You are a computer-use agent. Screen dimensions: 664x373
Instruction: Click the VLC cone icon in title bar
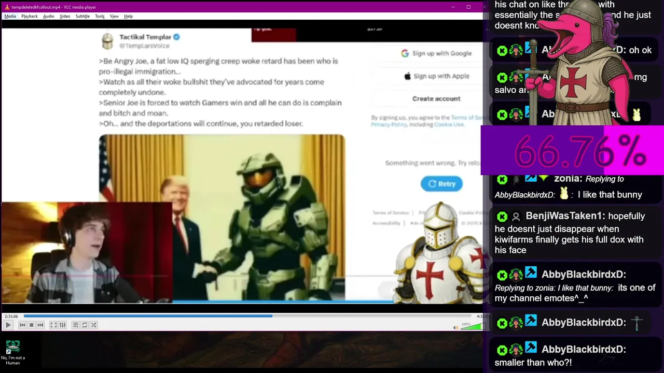(7, 7)
